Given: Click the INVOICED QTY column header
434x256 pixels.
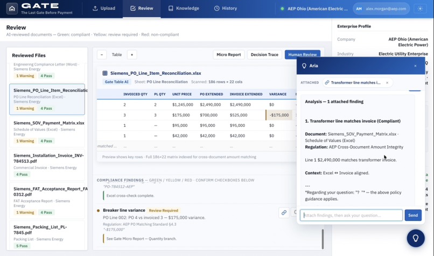Looking at the screenshot, I should [135, 94].
